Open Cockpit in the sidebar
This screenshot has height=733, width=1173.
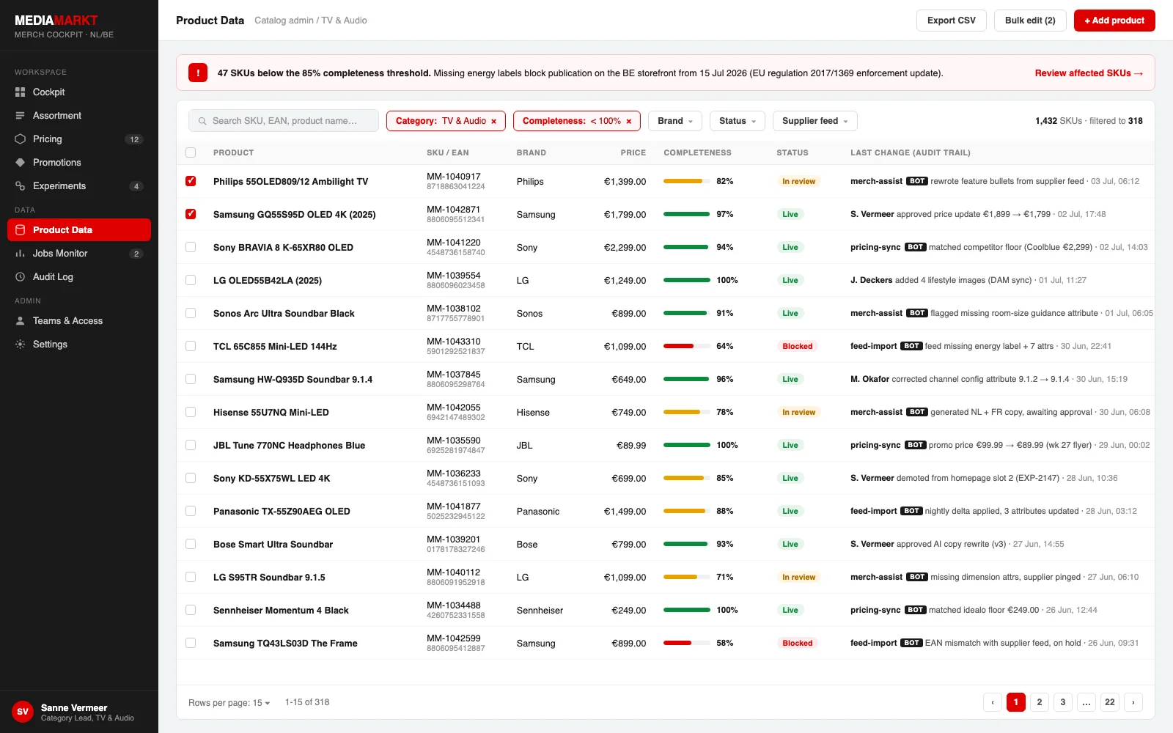tap(79, 92)
